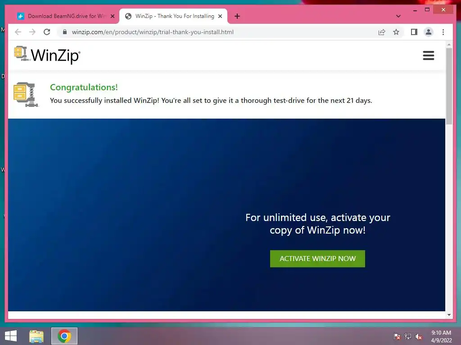
Task: Click the Activate WinZip Now button
Action: pyautogui.click(x=317, y=258)
